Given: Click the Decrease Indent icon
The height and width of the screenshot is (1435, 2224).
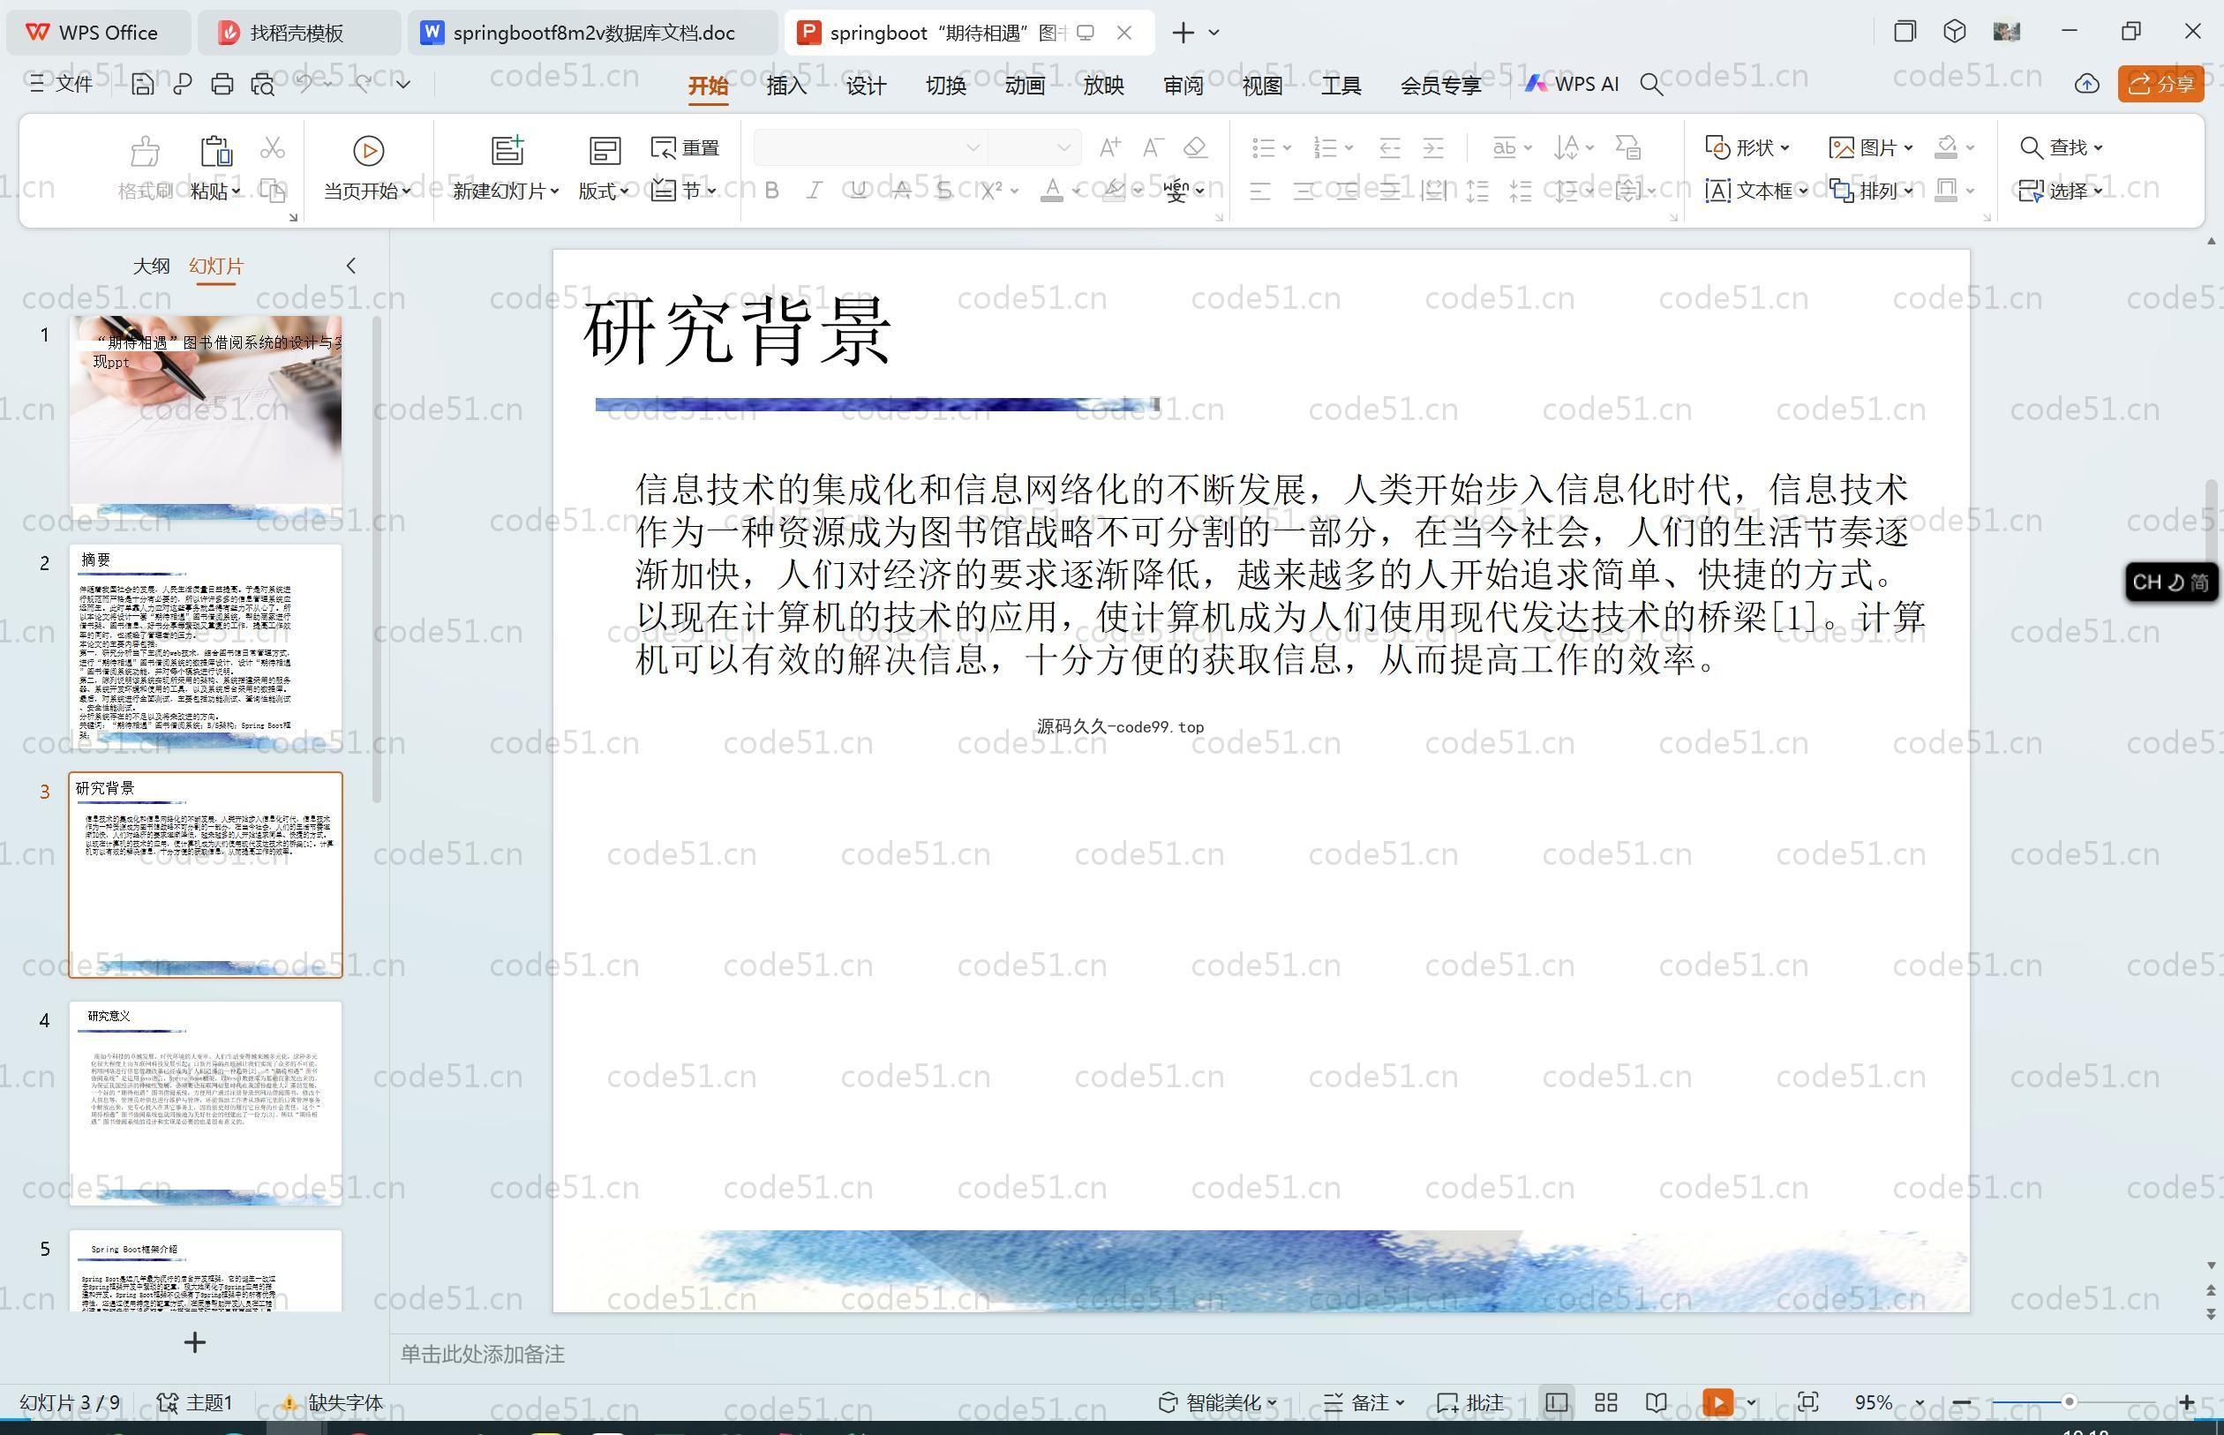Looking at the screenshot, I should (1389, 147).
